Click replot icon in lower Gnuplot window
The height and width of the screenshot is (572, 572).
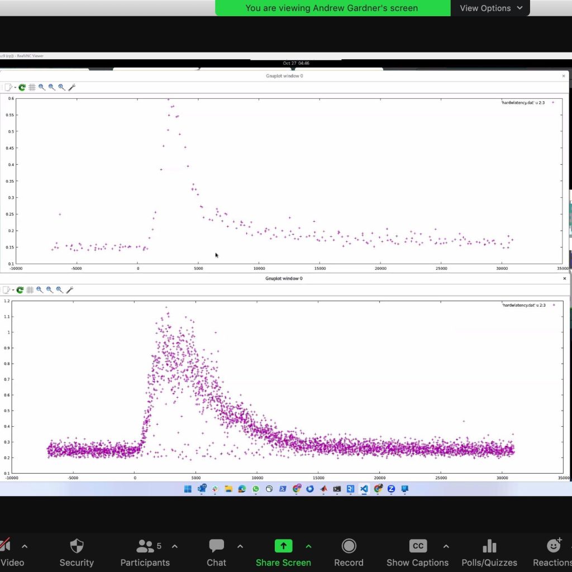tap(20, 290)
